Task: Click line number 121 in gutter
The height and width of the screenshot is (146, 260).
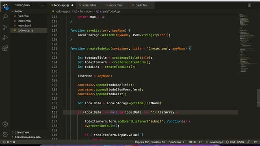Action: click(54, 49)
